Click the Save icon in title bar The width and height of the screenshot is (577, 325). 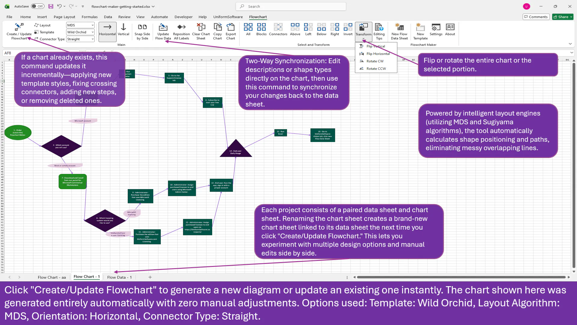pos(51,6)
